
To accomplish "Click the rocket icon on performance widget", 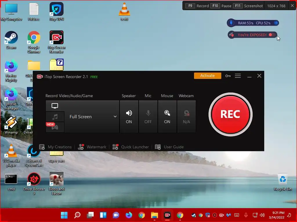I will click(x=231, y=23).
